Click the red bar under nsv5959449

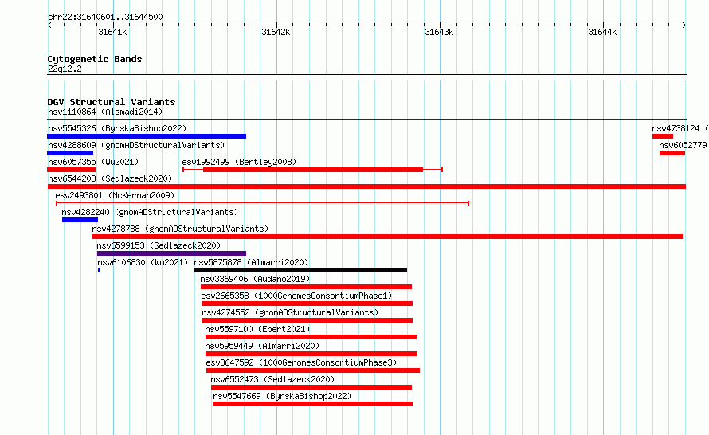(311, 354)
